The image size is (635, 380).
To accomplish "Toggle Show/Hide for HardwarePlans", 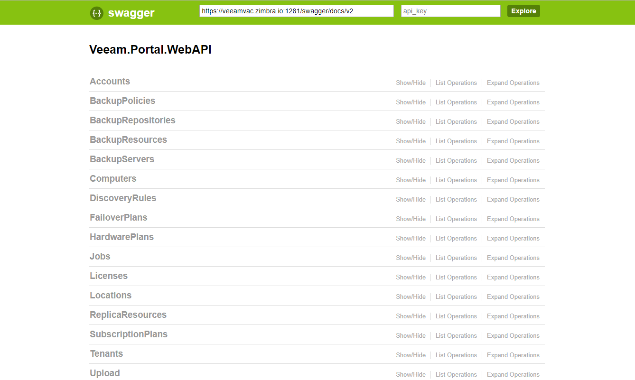I will coord(411,239).
